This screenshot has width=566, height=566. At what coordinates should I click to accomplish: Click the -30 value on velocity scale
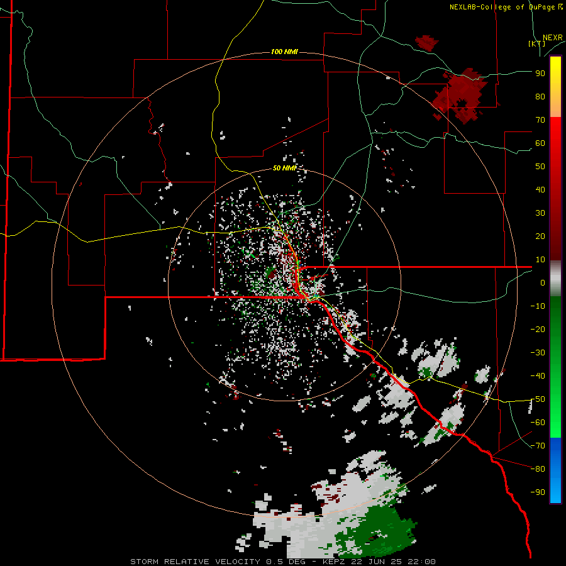click(x=538, y=353)
